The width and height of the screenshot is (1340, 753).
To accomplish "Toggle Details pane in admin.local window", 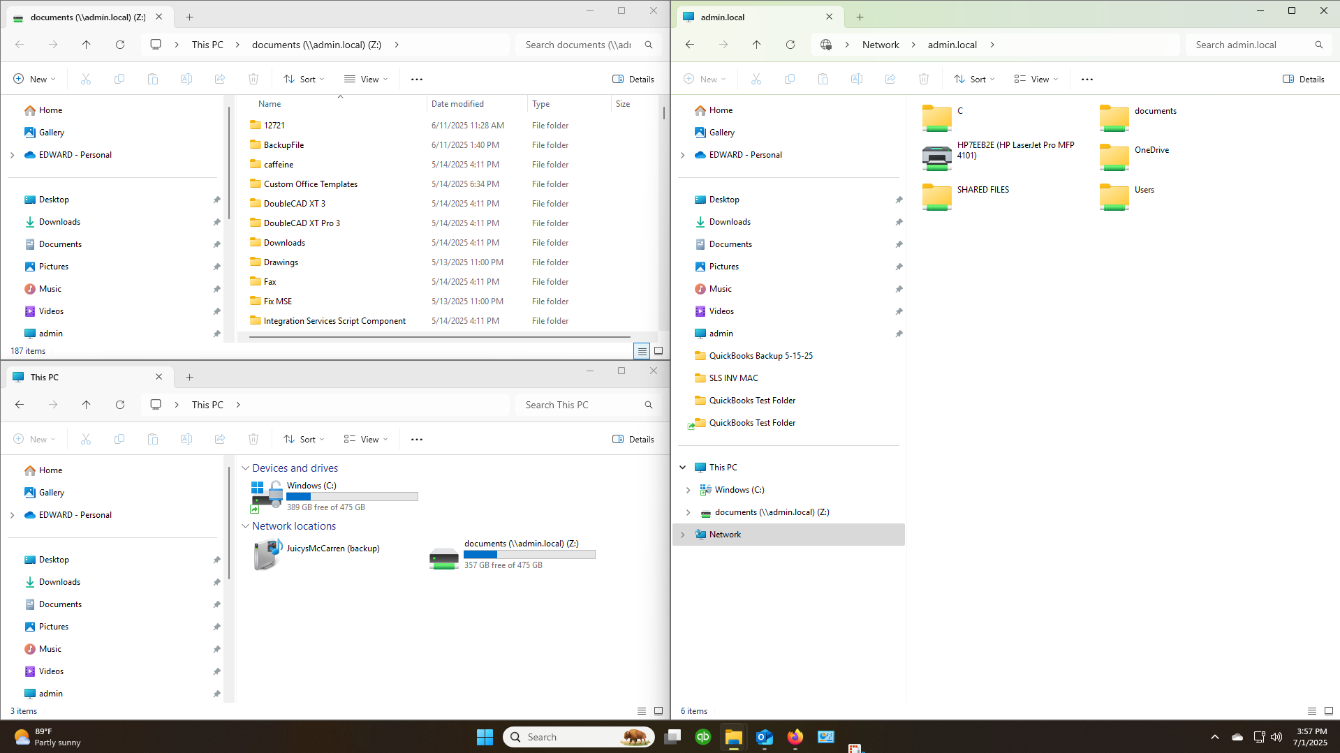I will click(x=1304, y=80).
